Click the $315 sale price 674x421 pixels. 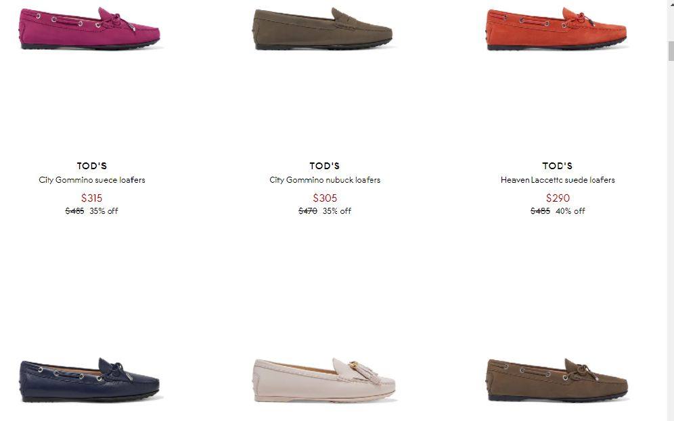(x=91, y=198)
